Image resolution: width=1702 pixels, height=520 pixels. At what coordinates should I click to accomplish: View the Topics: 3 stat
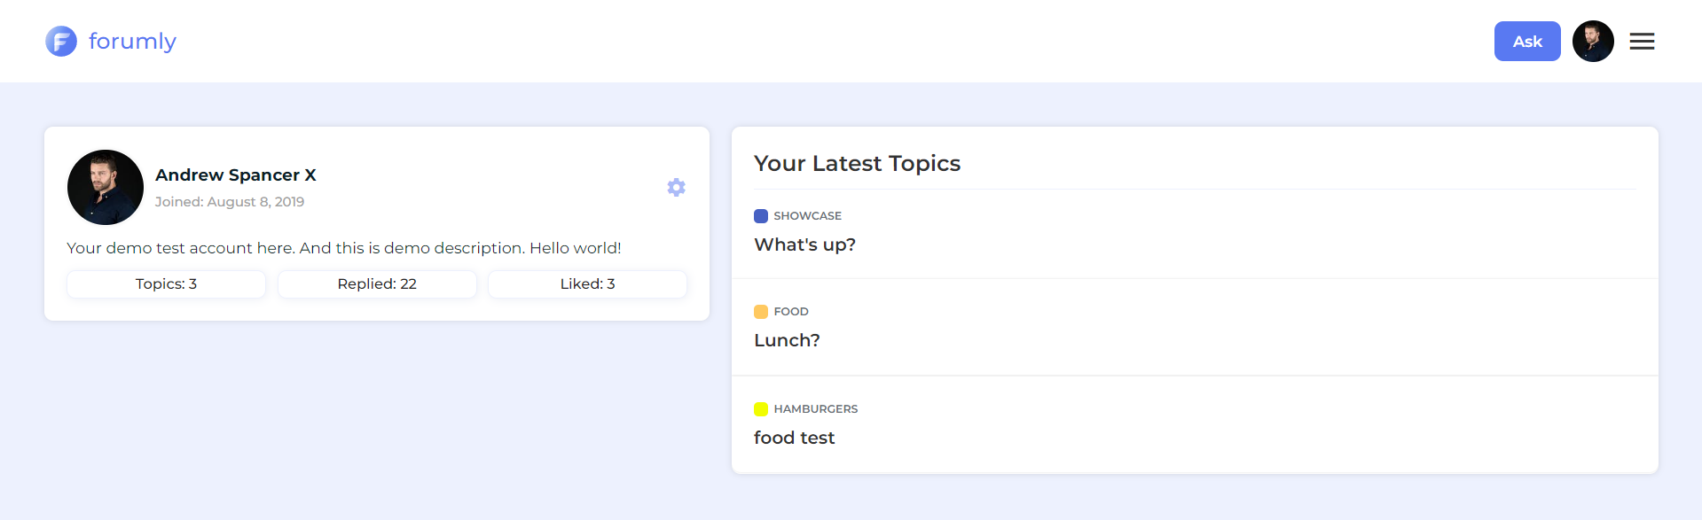pos(166,284)
